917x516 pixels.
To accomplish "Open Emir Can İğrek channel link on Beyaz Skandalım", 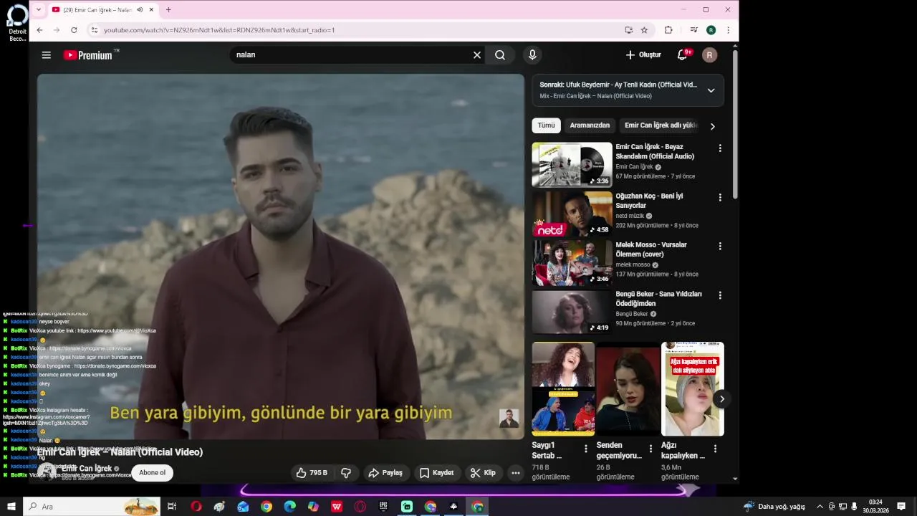I will point(635,167).
